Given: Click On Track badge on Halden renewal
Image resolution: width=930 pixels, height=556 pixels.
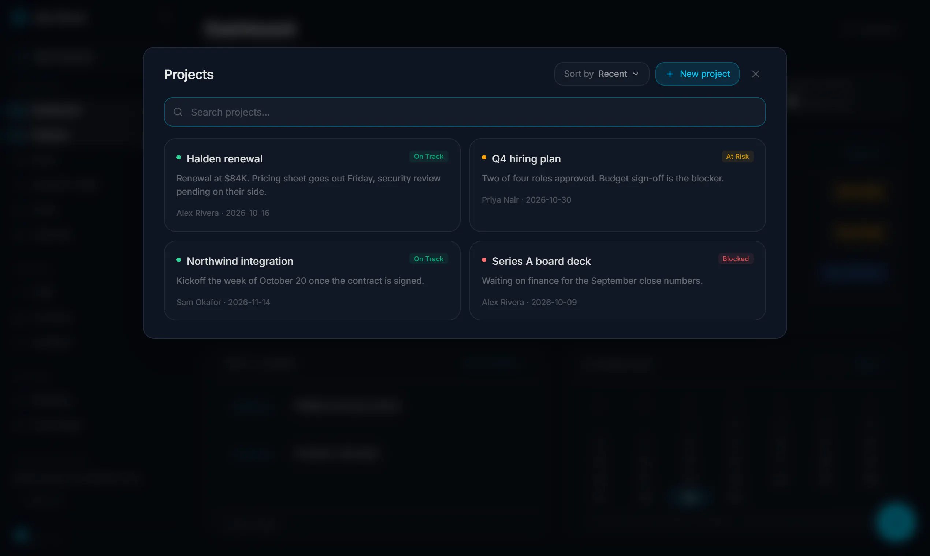Looking at the screenshot, I should [x=429, y=157].
